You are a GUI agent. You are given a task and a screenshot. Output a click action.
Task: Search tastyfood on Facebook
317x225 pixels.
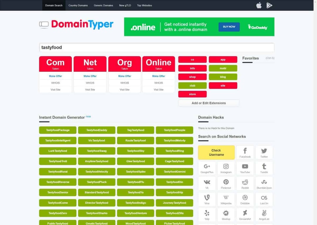(245, 152)
